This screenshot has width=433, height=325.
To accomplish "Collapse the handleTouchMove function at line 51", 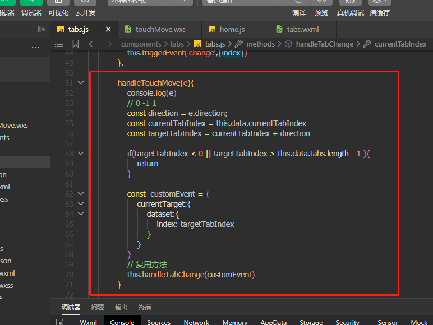I will [81, 83].
